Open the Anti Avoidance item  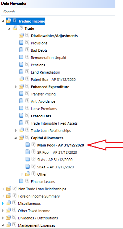43,101
